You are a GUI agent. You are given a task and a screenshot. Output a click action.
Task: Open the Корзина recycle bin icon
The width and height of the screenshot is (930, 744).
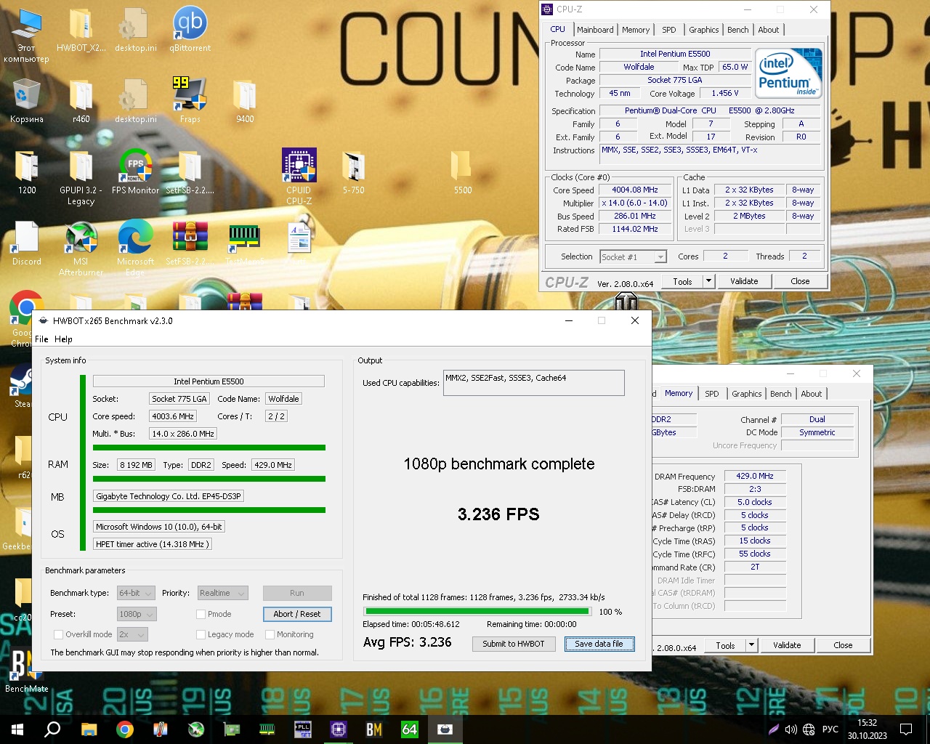tap(27, 101)
